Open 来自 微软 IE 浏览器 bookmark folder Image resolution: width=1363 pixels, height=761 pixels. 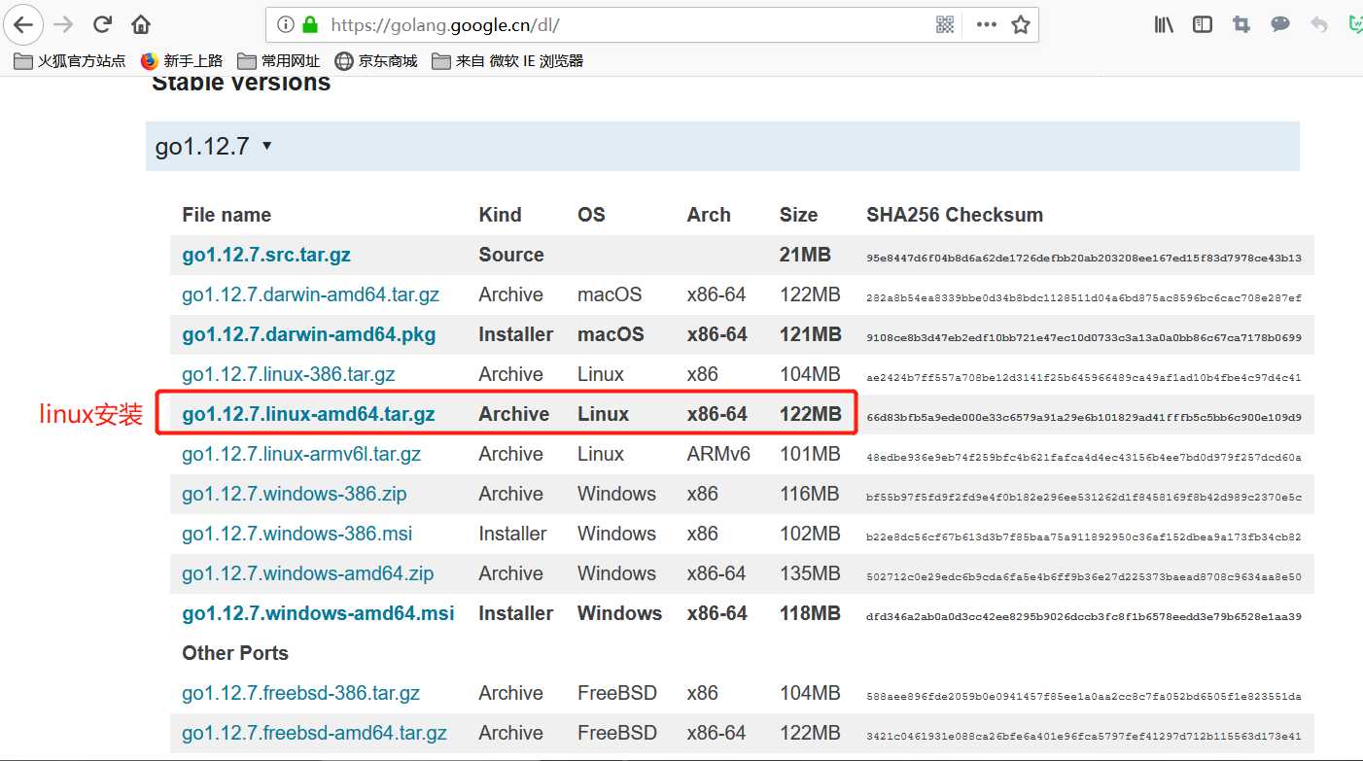[507, 61]
